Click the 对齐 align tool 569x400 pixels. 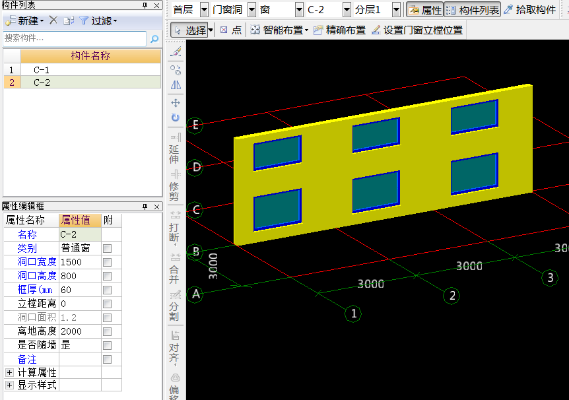point(175,348)
